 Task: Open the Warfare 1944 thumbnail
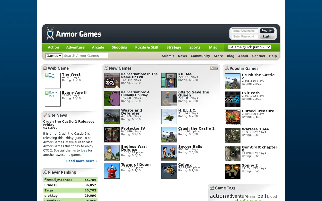[233, 135]
